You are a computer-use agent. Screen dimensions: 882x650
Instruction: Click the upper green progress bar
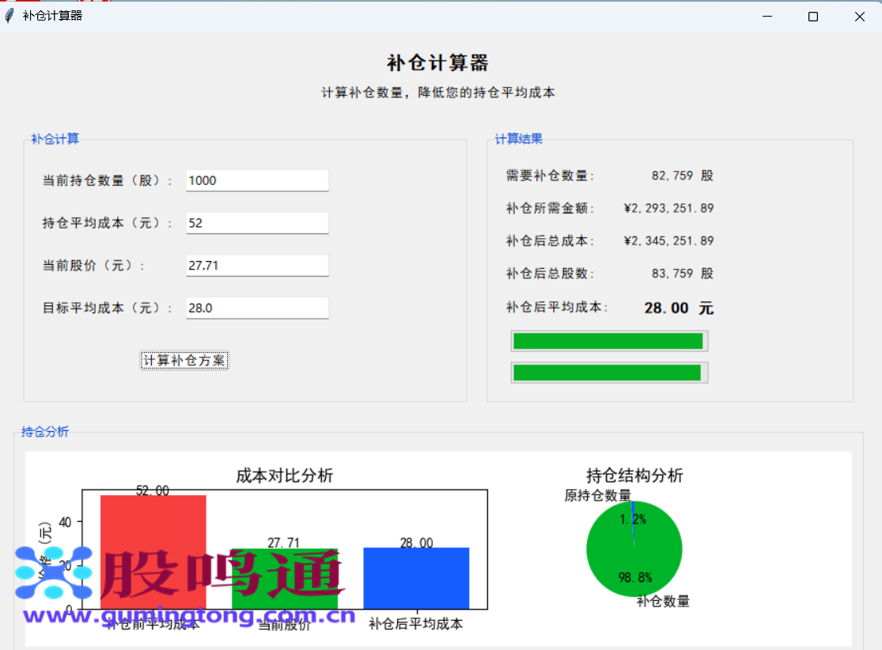click(x=608, y=341)
